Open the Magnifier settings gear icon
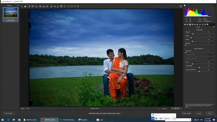Image resolution: width=217 pixels, height=122 pixels. (174, 118)
